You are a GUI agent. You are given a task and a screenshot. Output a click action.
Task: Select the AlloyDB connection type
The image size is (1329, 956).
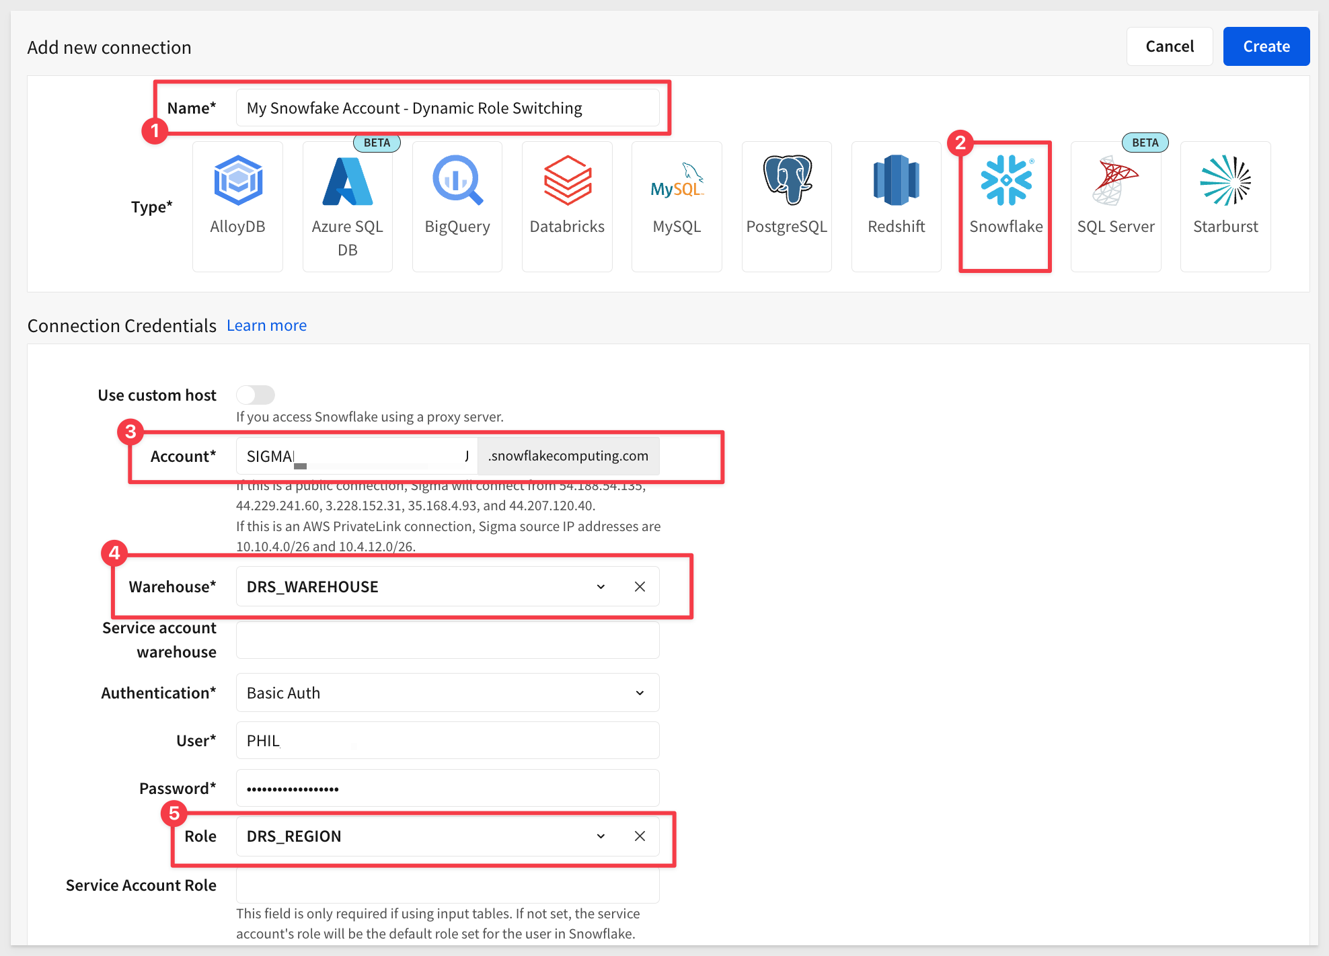(x=237, y=206)
